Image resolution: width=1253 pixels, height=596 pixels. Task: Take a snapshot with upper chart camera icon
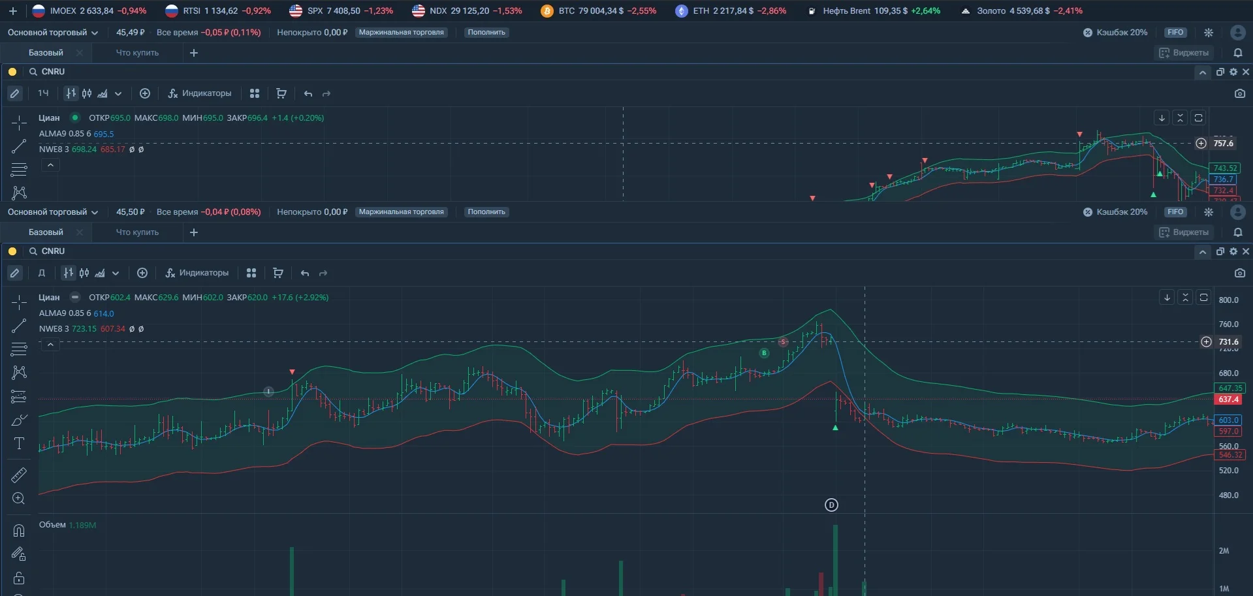coord(1239,93)
